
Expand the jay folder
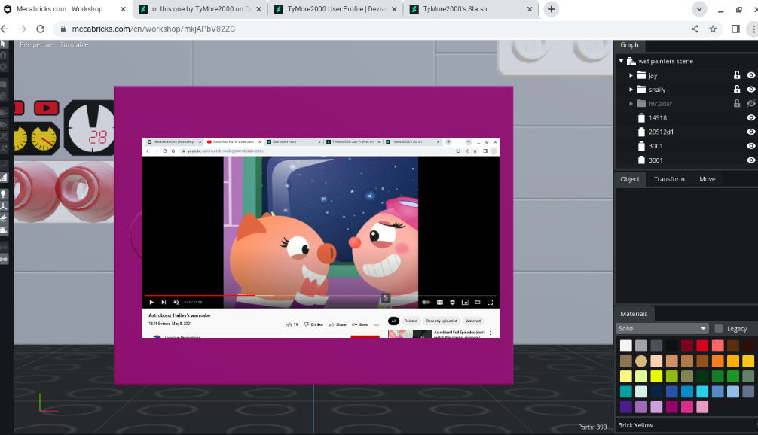(631, 75)
